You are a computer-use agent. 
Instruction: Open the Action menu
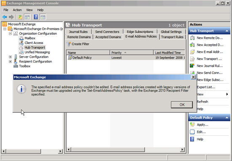tap(17, 10)
